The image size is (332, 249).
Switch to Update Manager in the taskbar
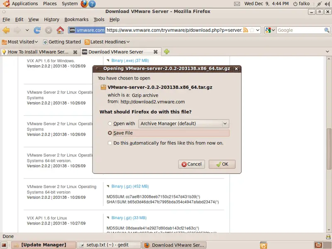click(44, 245)
